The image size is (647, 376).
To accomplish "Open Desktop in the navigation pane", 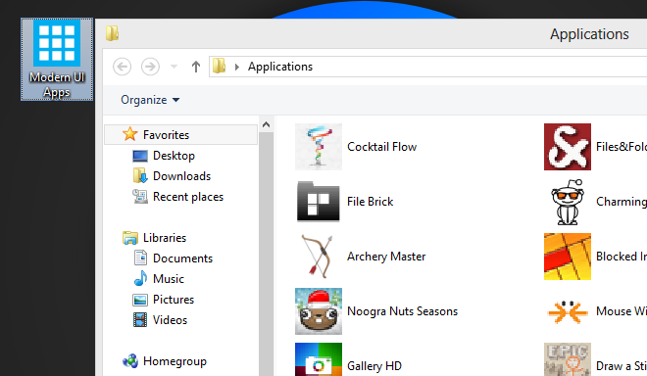I will (x=164, y=156).
